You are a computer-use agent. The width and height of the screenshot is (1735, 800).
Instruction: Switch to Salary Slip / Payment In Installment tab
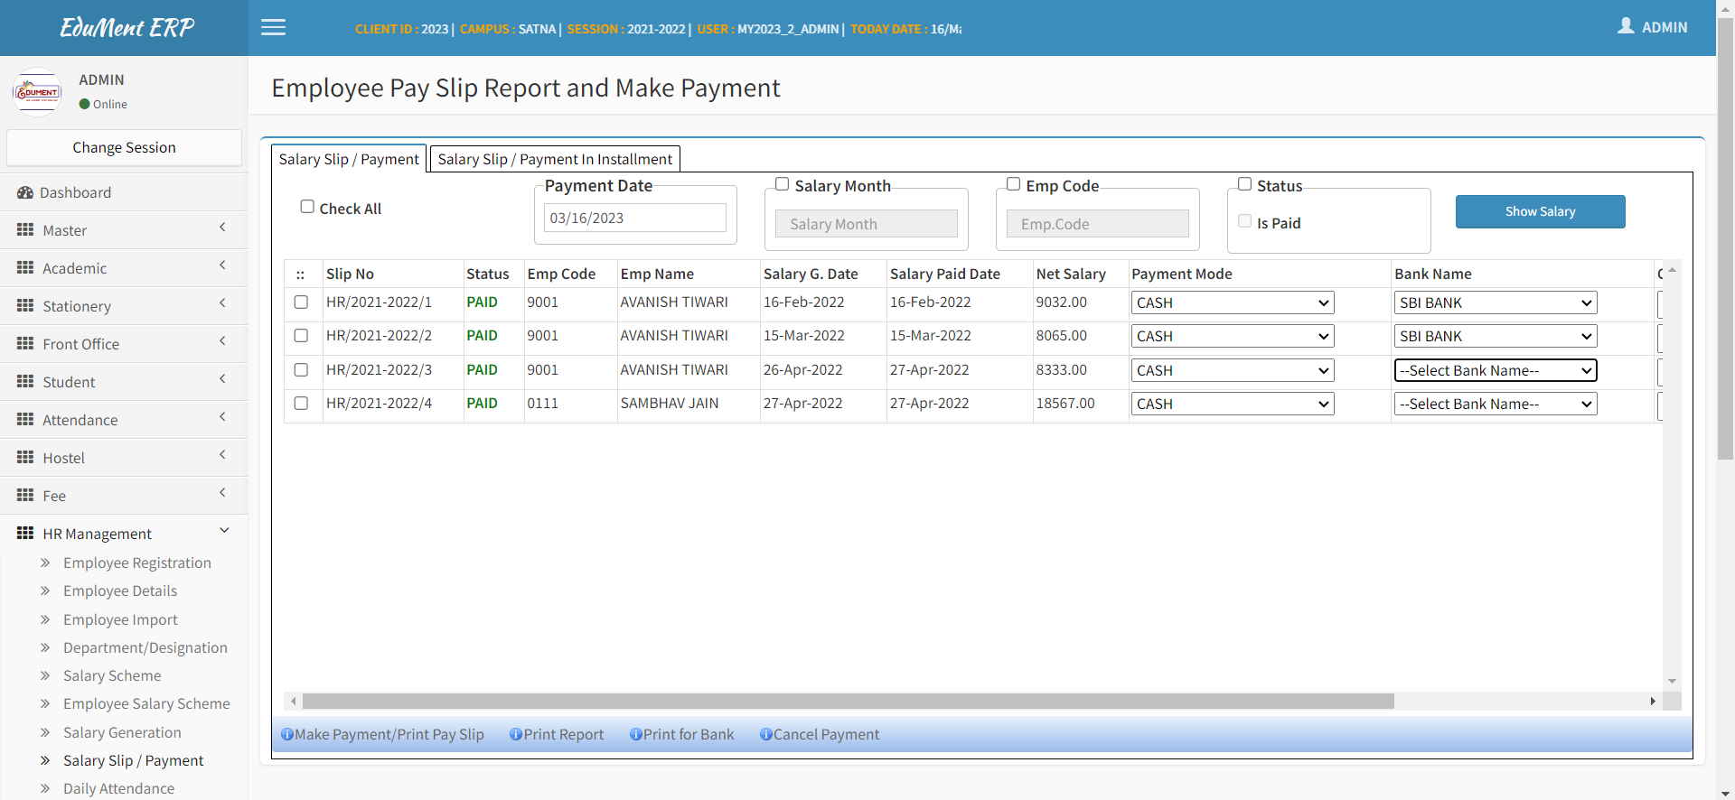point(555,159)
